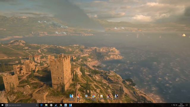Open the volume control tray icon
Image resolution: width=190 pixels, height=107 pixels.
coord(176,105)
